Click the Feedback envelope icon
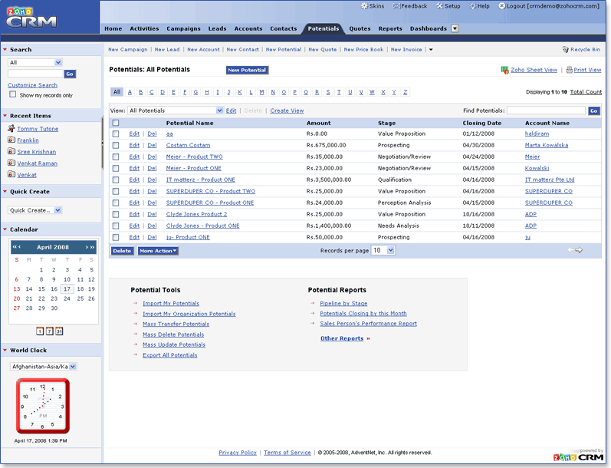 [x=396, y=6]
